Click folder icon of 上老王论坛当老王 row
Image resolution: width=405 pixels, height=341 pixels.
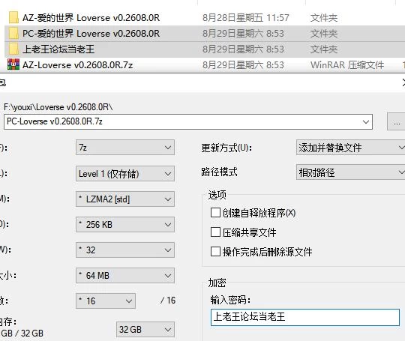pos(13,49)
